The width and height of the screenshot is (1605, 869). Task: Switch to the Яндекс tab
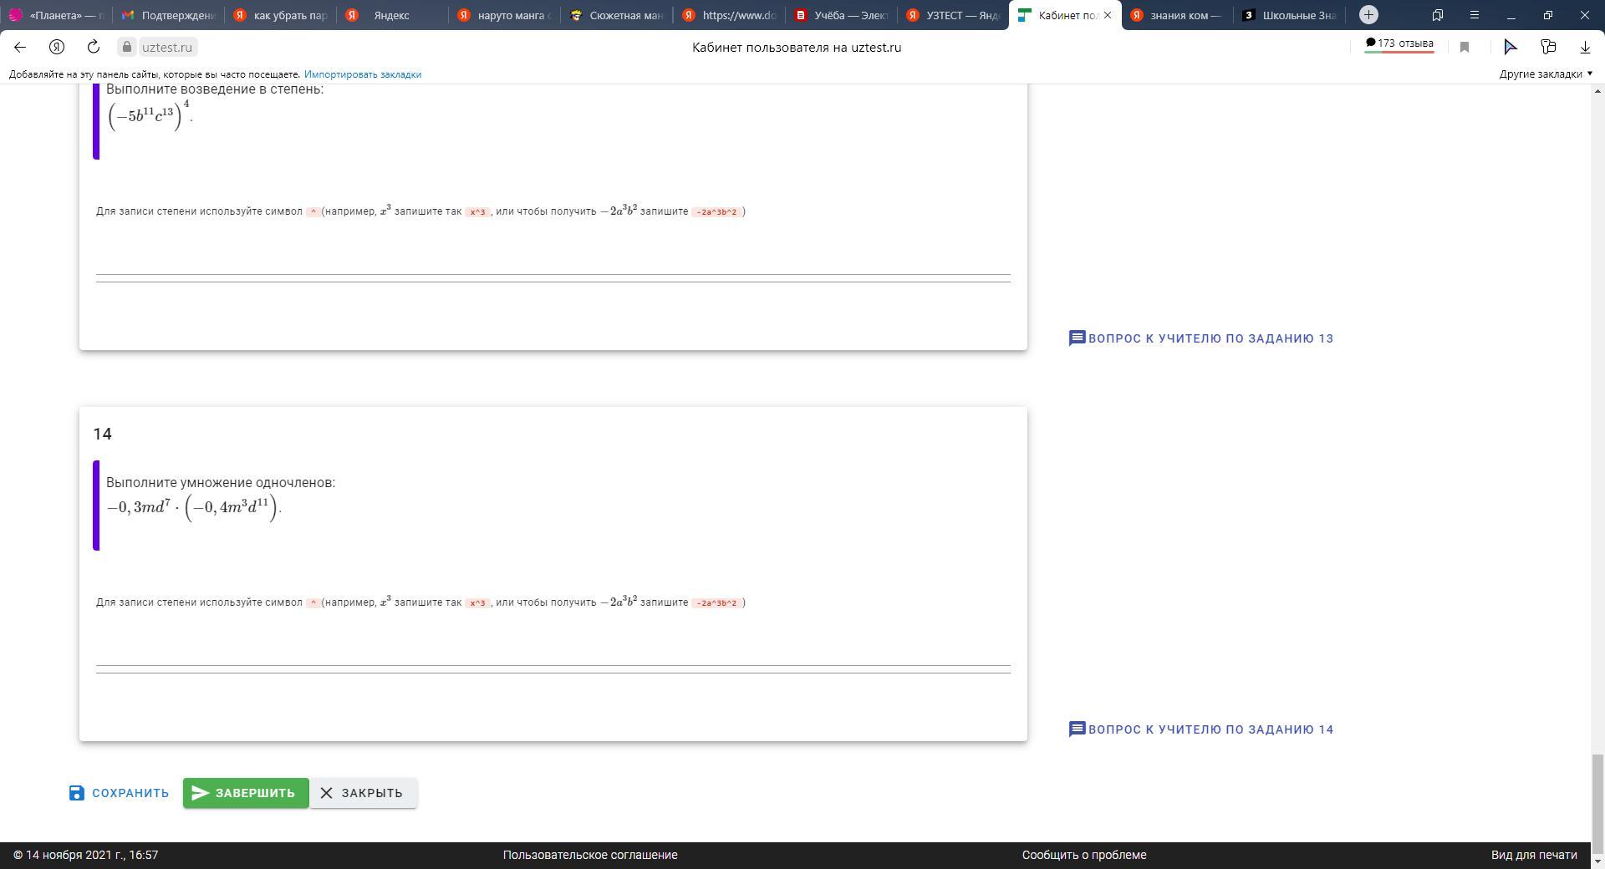[392, 15]
